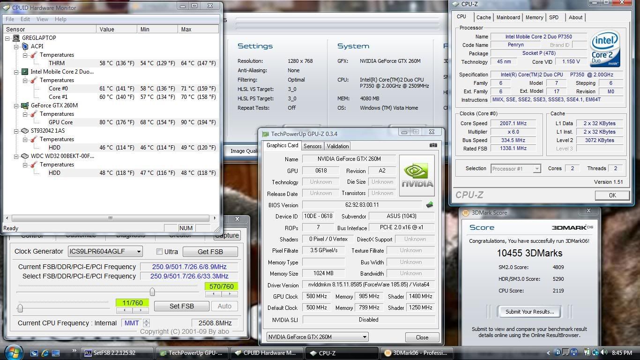
Task: Collapse the Intel Mobile Core 2 Duo node
Action: [16, 72]
